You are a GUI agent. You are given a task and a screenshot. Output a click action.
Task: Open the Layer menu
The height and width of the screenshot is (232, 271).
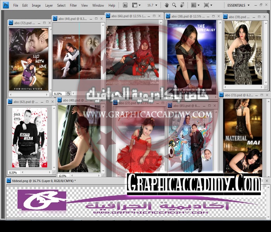(x=49, y=5)
